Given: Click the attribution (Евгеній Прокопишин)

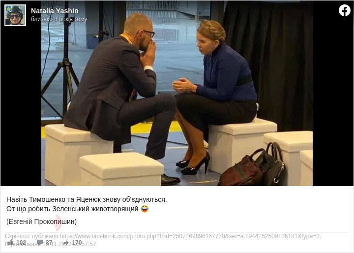Looking at the screenshot, I should point(41,221).
